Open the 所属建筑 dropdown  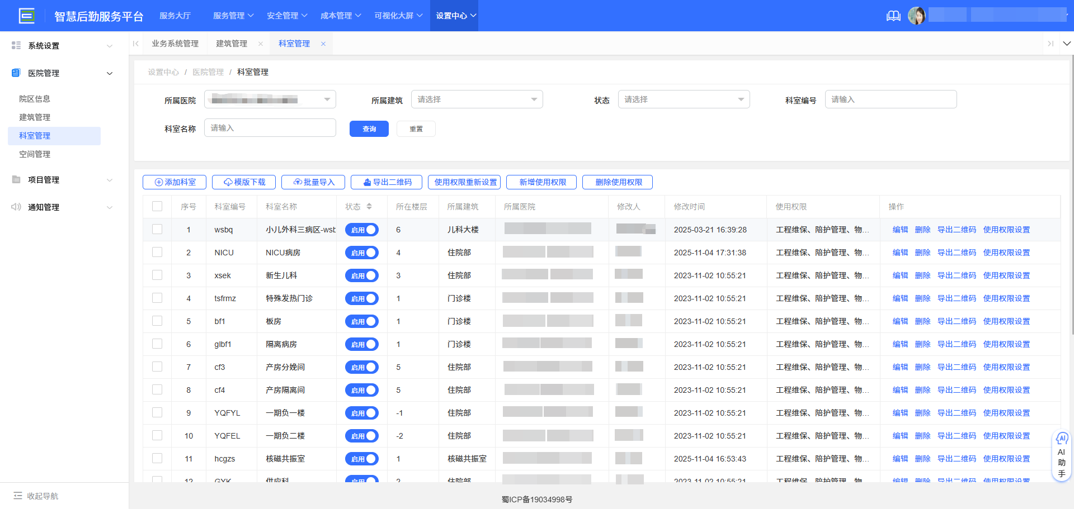[x=477, y=99]
